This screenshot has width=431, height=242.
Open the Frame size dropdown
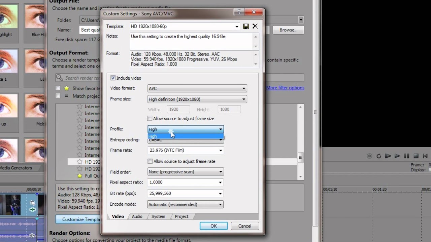click(x=197, y=99)
